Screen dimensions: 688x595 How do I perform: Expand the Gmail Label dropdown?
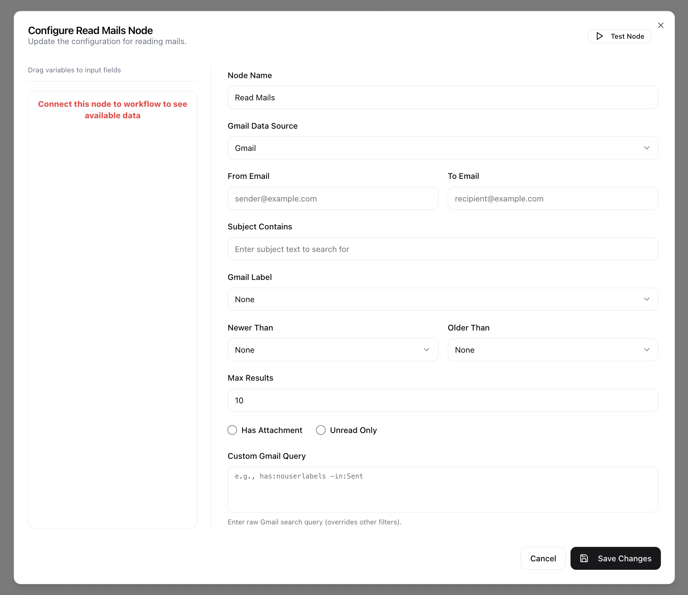pos(442,299)
